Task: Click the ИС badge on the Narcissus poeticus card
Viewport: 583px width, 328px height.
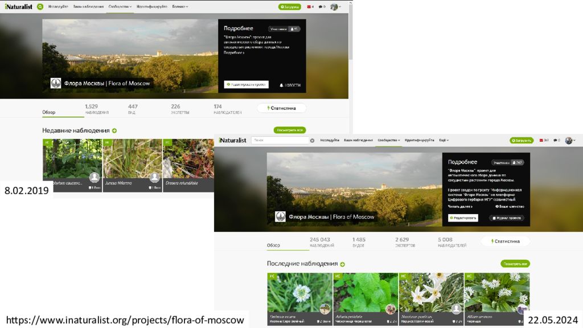Action: tap(404, 276)
